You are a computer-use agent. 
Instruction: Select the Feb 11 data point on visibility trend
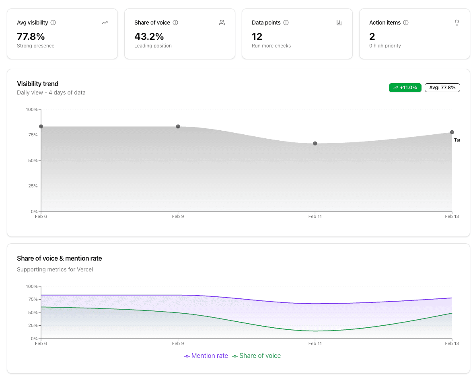click(315, 143)
